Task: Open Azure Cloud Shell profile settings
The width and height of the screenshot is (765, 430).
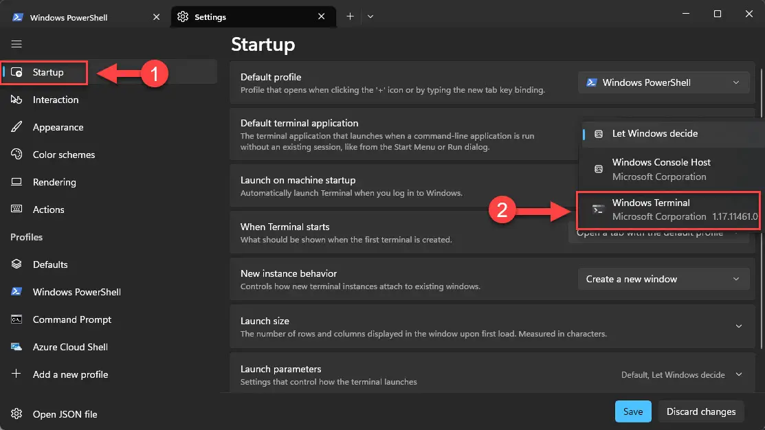Action: [109, 347]
